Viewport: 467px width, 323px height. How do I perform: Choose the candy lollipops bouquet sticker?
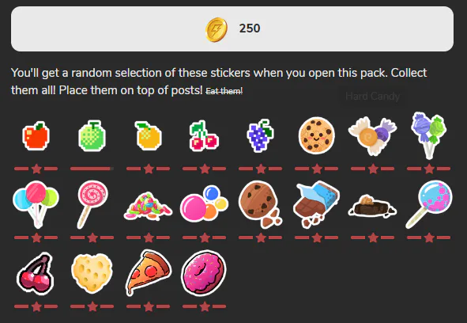(428, 136)
